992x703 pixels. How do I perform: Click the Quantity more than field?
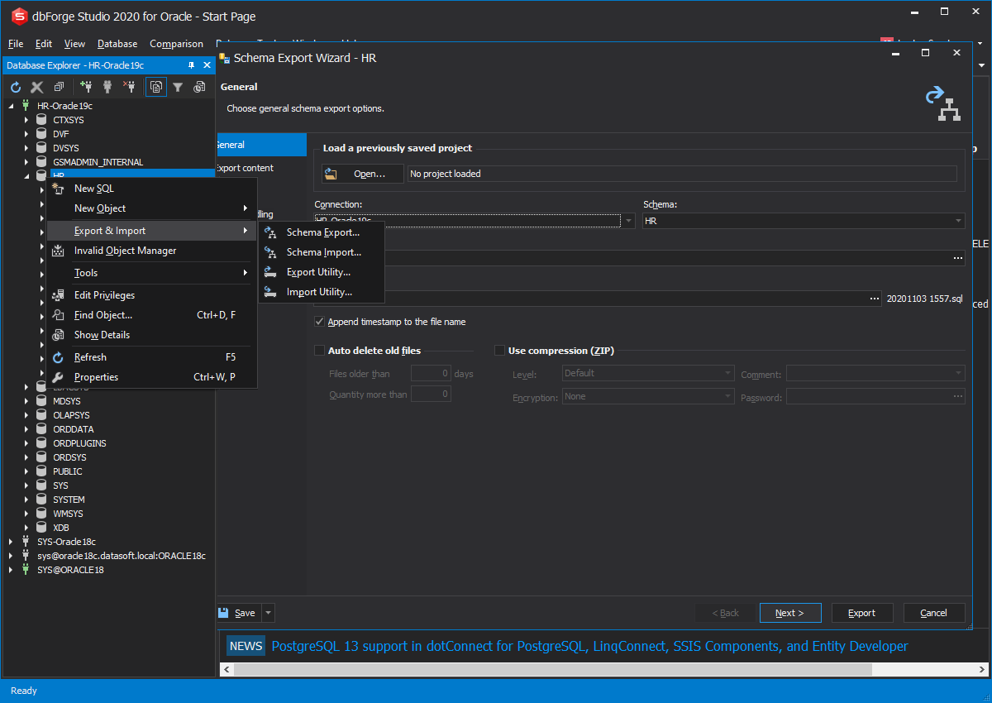point(431,395)
